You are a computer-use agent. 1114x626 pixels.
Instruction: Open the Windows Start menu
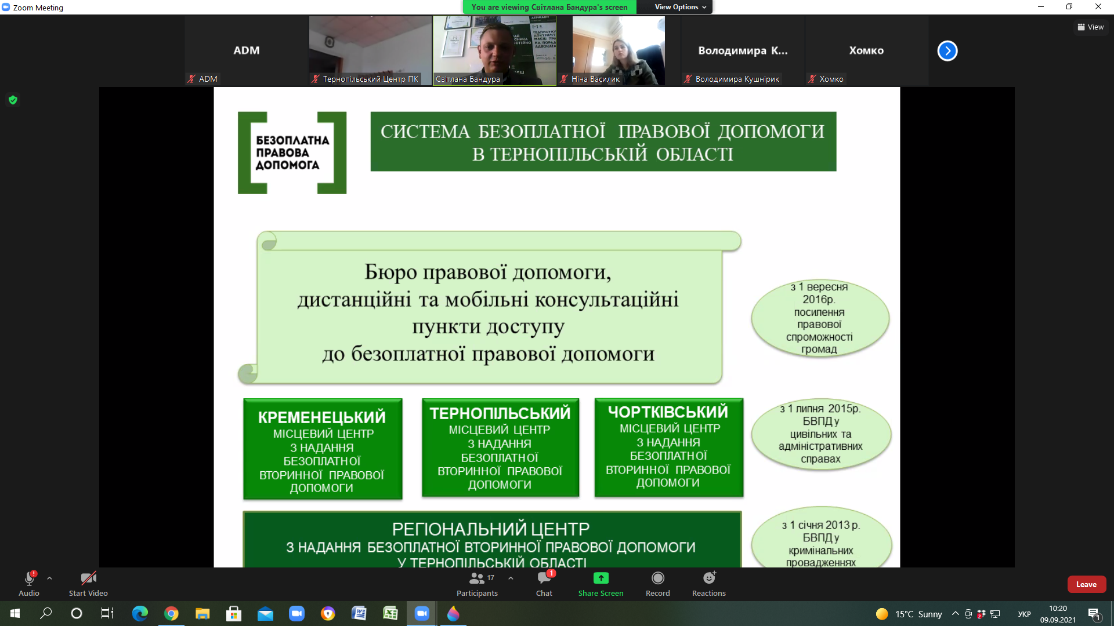(15, 613)
